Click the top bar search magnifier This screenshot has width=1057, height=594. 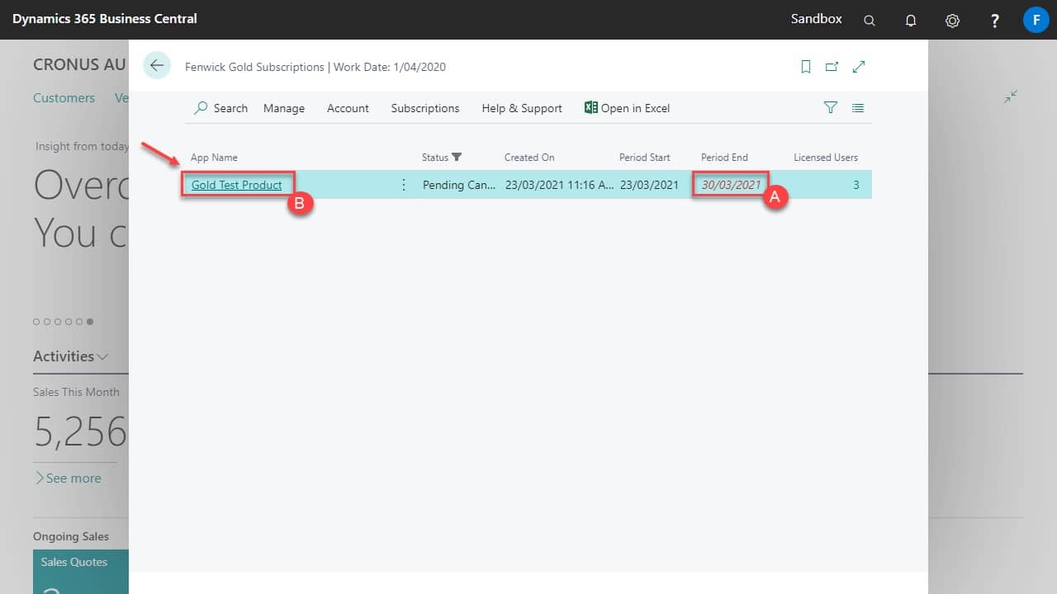pos(870,21)
